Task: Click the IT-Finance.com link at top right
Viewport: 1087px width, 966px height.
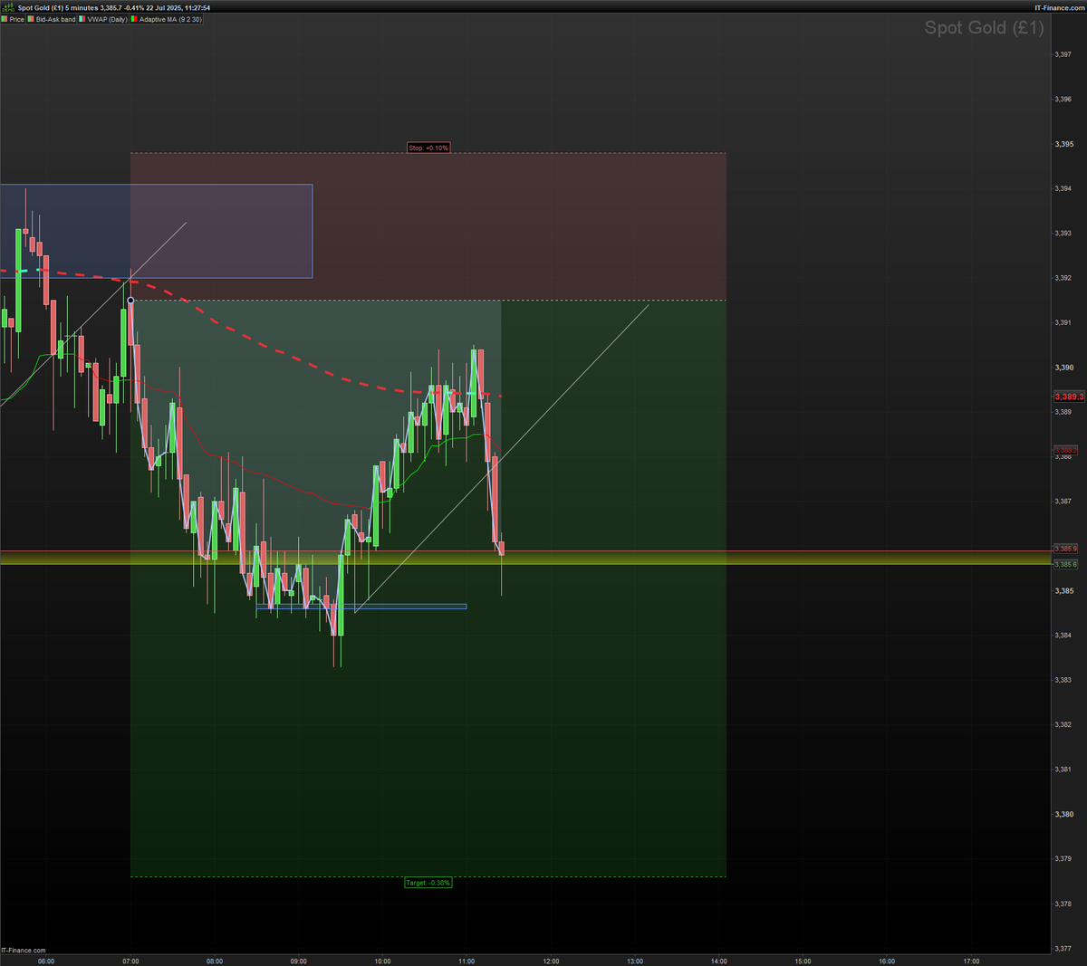Action: point(1060,7)
